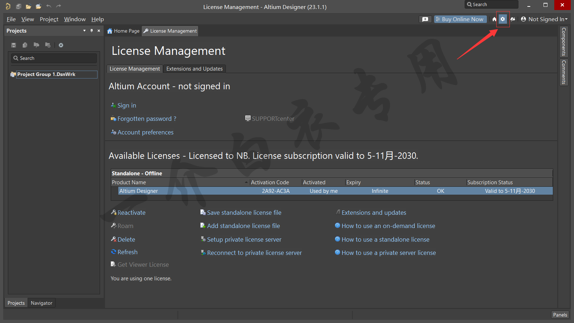The width and height of the screenshot is (574, 323).
Task: Open the Extensions and Updates sub-tab
Action: click(x=194, y=69)
